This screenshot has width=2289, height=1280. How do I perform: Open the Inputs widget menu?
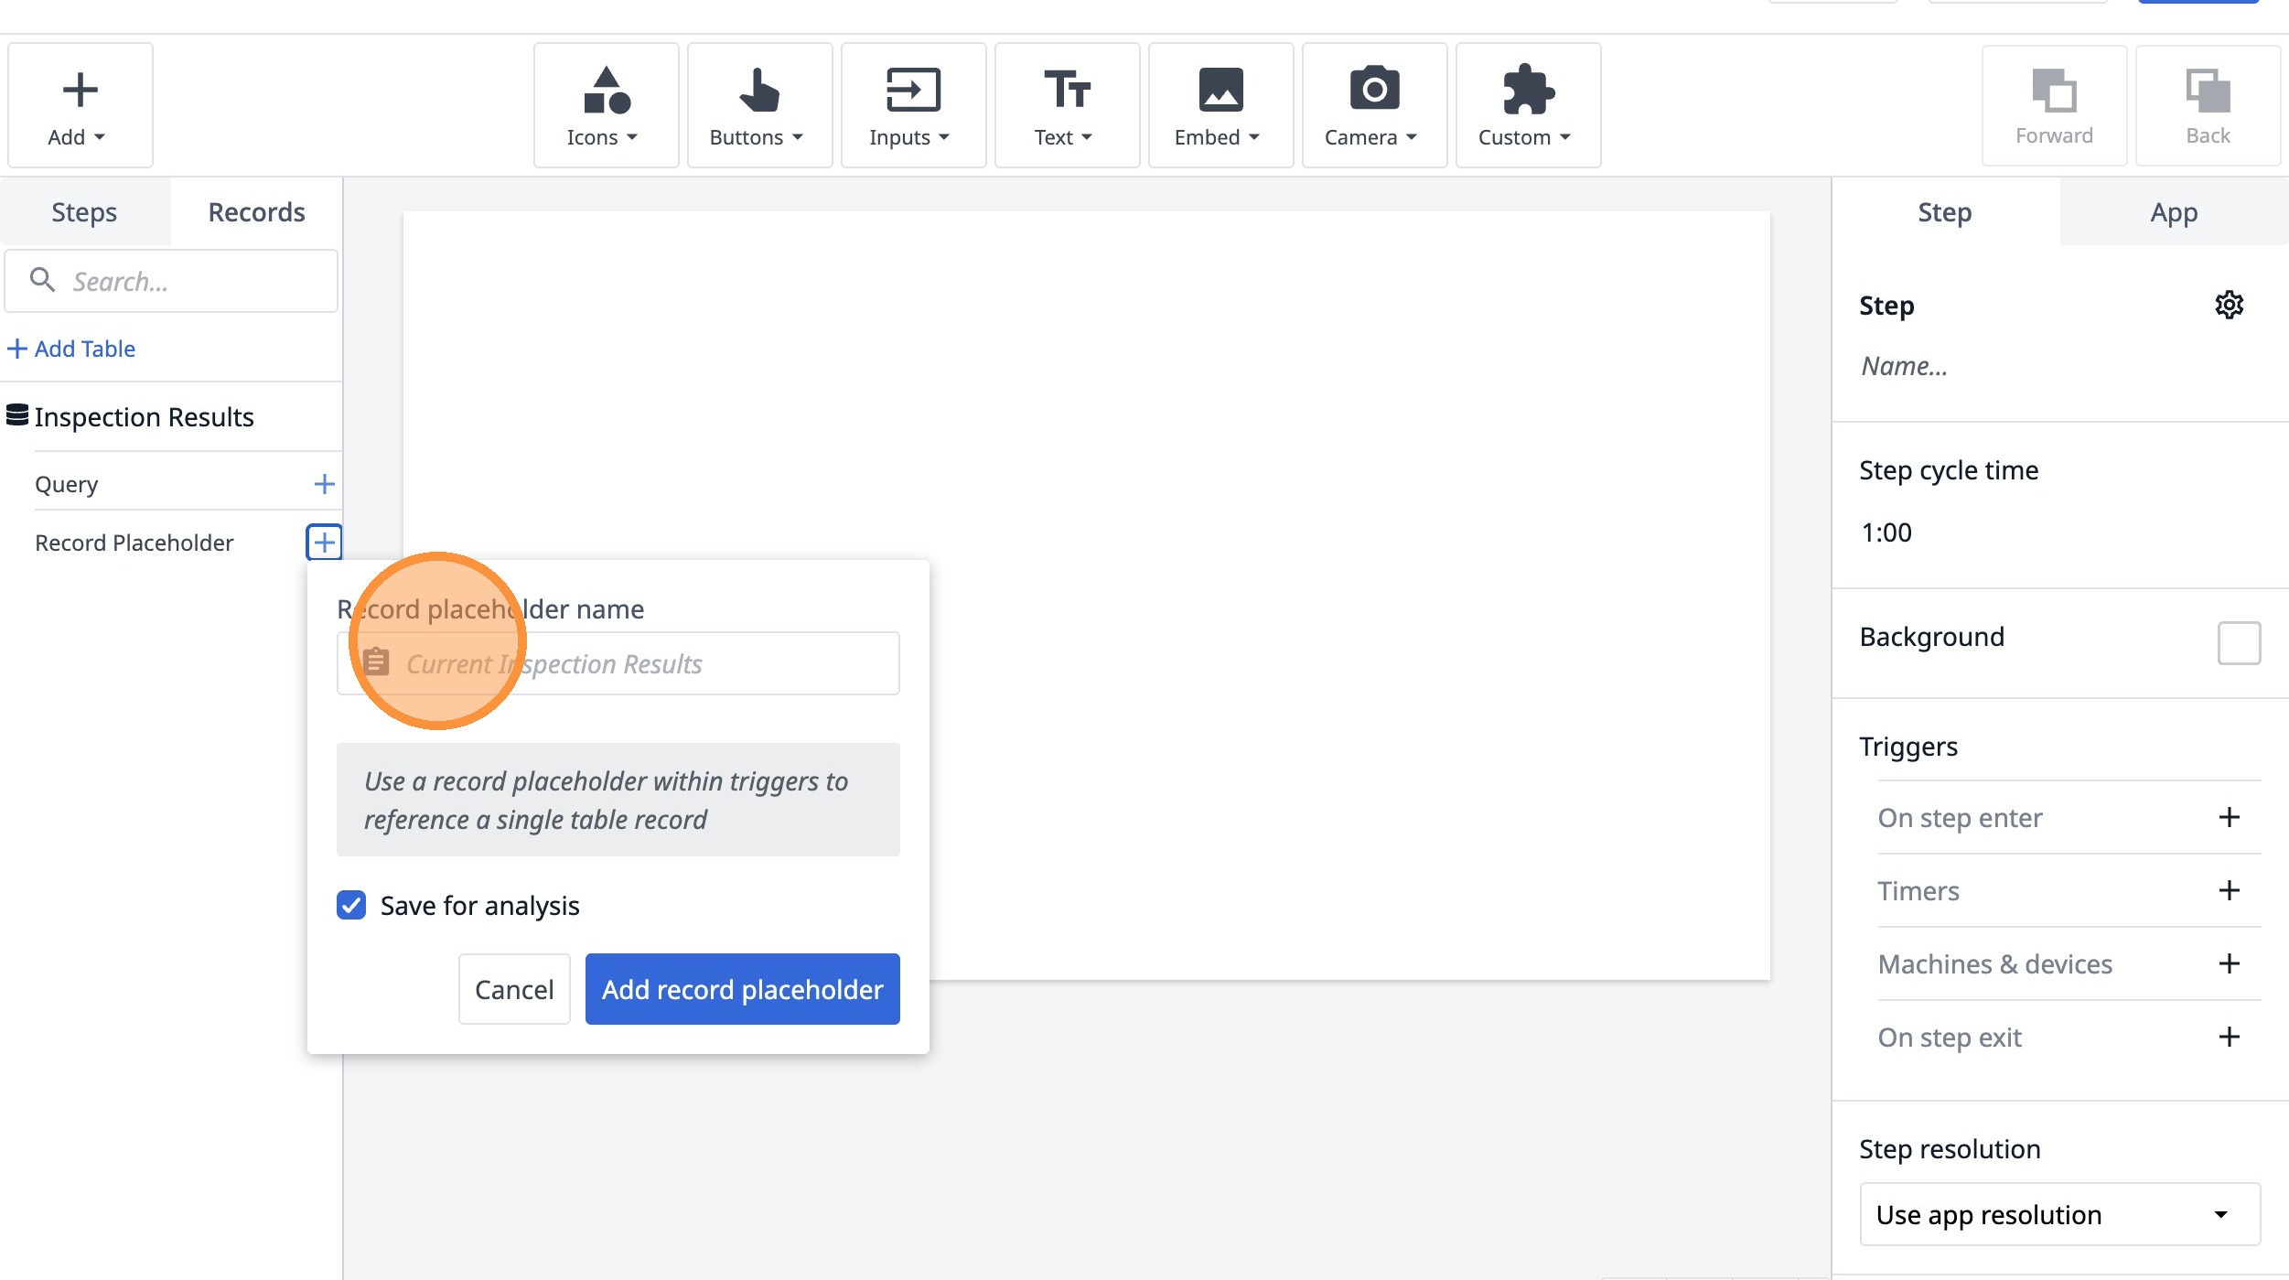913,105
